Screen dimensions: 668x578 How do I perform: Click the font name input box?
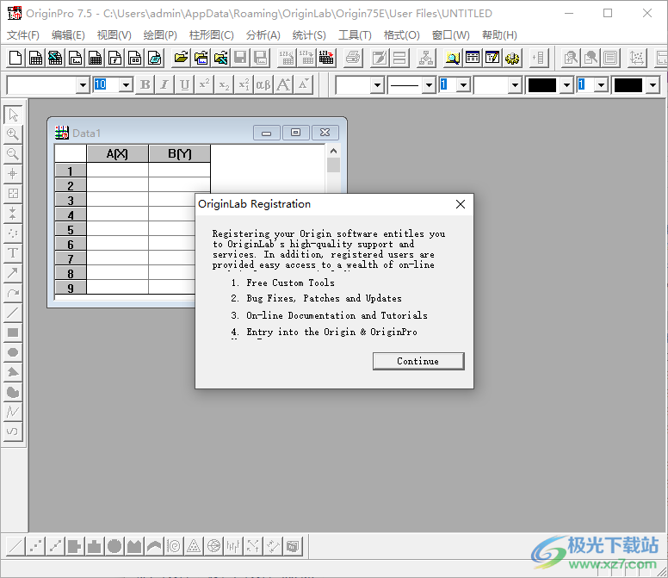[x=42, y=85]
